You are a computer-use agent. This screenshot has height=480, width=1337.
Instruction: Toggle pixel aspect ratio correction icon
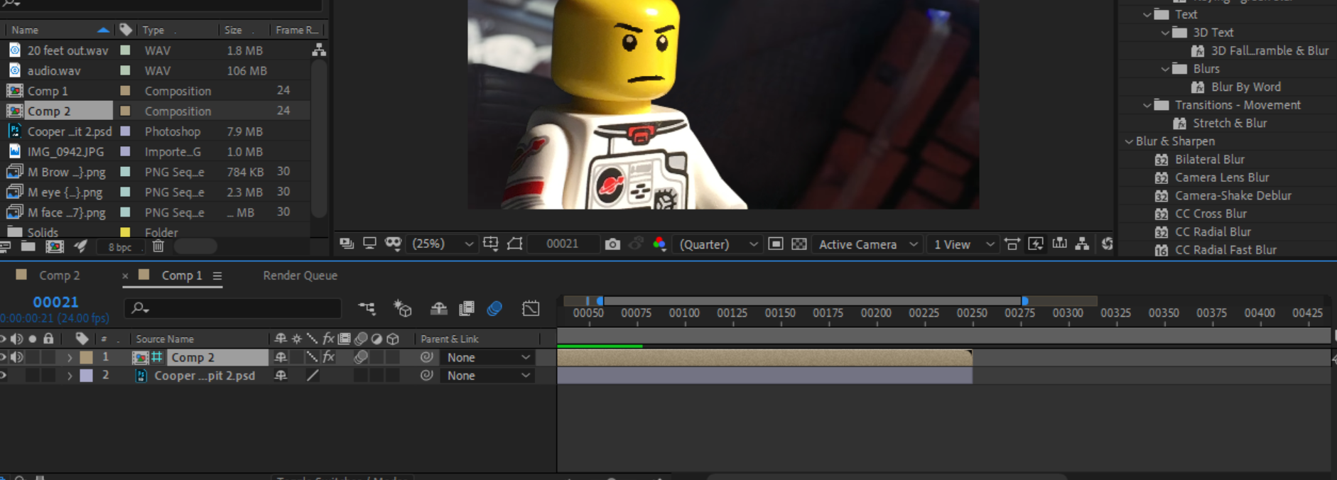pos(1012,244)
